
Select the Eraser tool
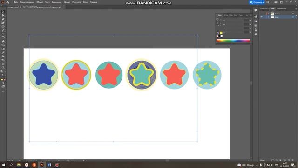pos(3,42)
